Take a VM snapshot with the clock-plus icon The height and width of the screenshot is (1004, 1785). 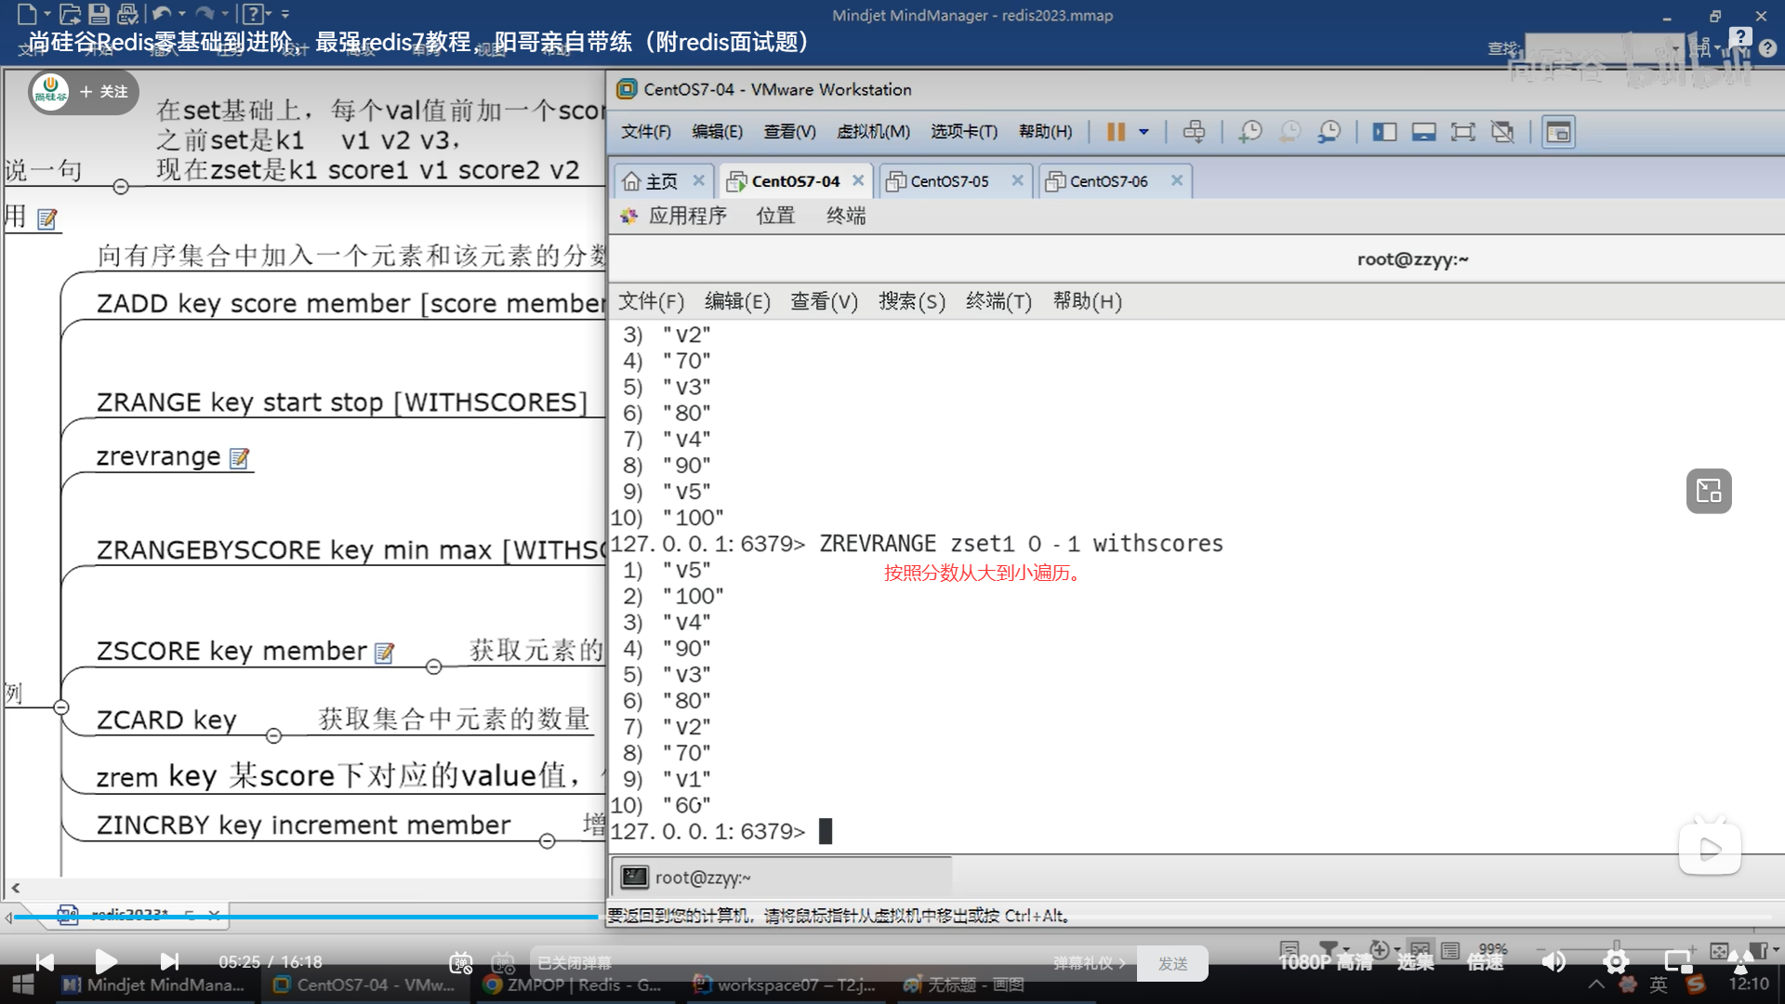[x=1249, y=132]
